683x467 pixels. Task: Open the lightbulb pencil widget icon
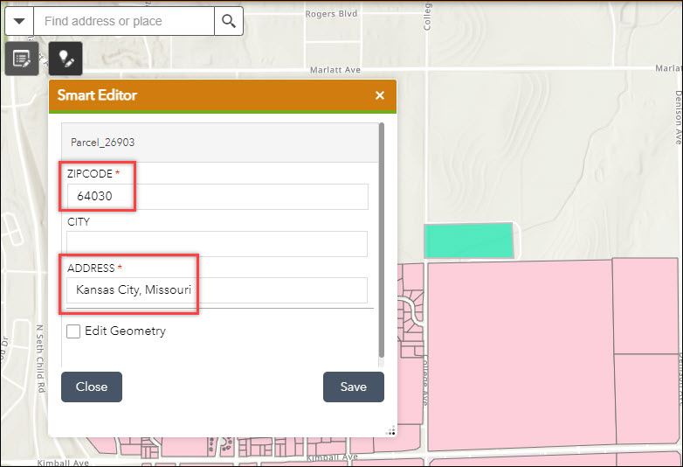click(x=66, y=59)
